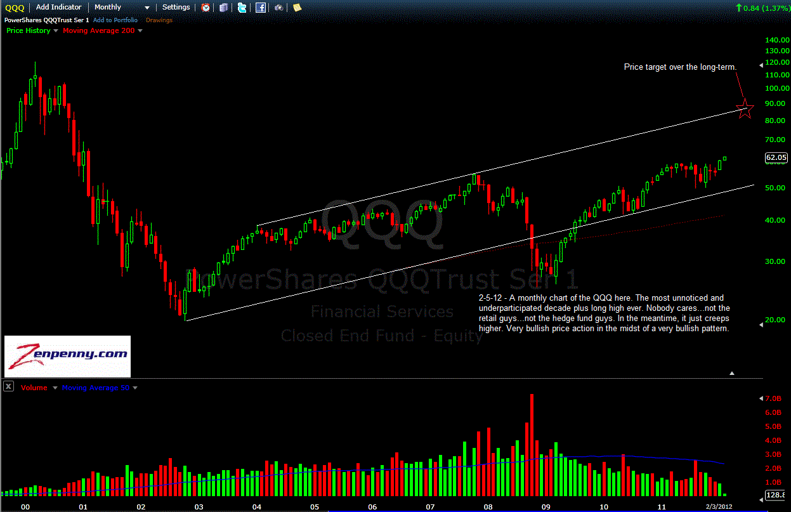Screen dimensions: 791x512
Task: Click the binoculars icon
Action: click(x=280, y=8)
